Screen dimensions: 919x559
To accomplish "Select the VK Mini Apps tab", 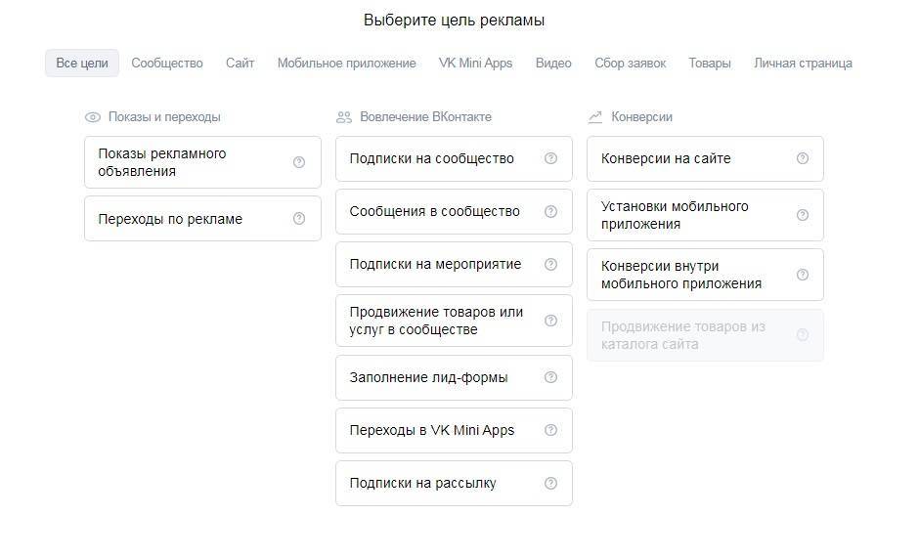I will (x=475, y=63).
